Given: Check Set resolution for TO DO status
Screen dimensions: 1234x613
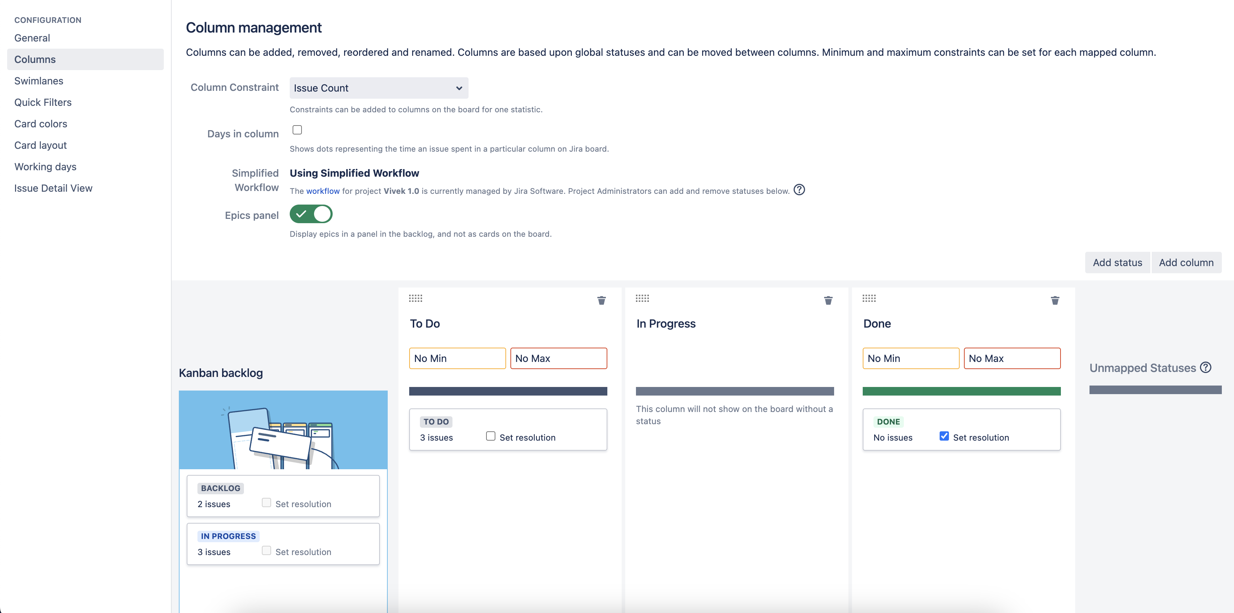Looking at the screenshot, I should [490, 436].
